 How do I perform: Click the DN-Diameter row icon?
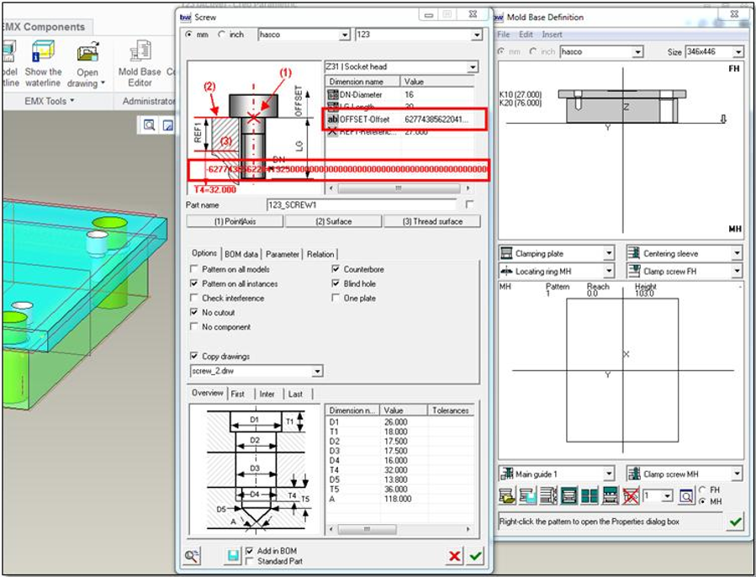[333, 94]
